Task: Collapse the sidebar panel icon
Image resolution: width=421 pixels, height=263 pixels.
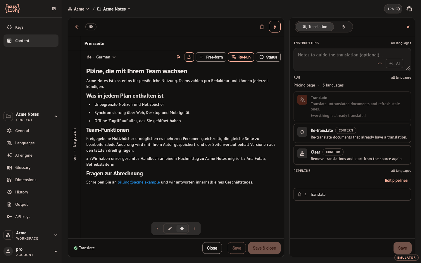Action: [54, 9]
